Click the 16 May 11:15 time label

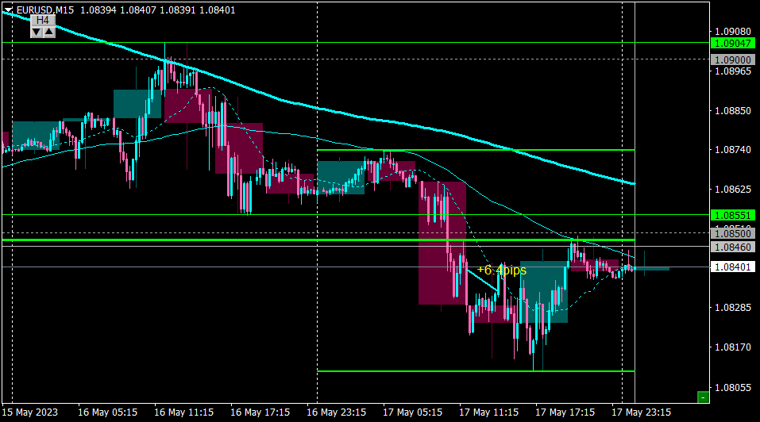pyautogui.click(x=183, y=412)
